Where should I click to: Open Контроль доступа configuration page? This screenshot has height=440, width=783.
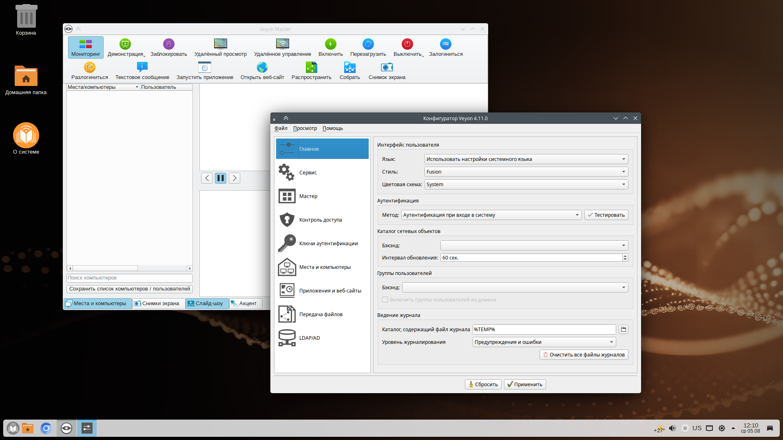[x=322, y=220]
